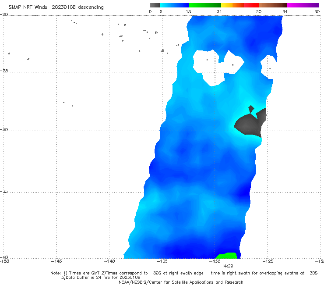Pick the magenta-purple segment of the color bar
Viewport: 324px width, 285px height.
[x=303, y=5]
